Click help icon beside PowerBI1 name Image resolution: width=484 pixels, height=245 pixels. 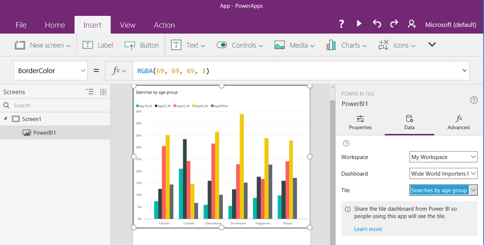click(474, 100)
